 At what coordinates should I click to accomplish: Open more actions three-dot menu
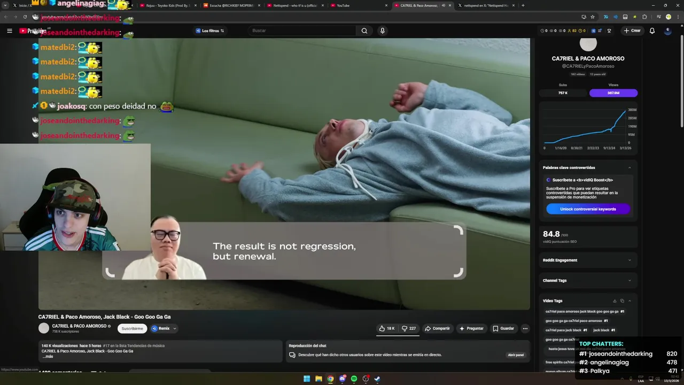click(x=525, y=328)
